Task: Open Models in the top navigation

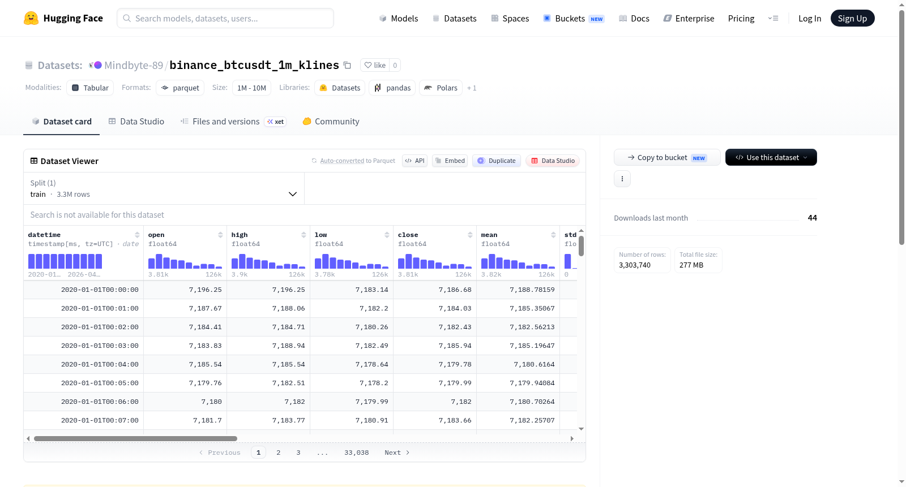Action: [x=399, y=18]
